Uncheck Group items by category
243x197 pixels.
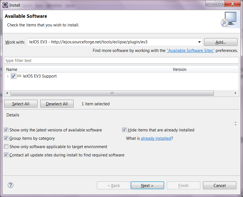click(x=6, y=138)
